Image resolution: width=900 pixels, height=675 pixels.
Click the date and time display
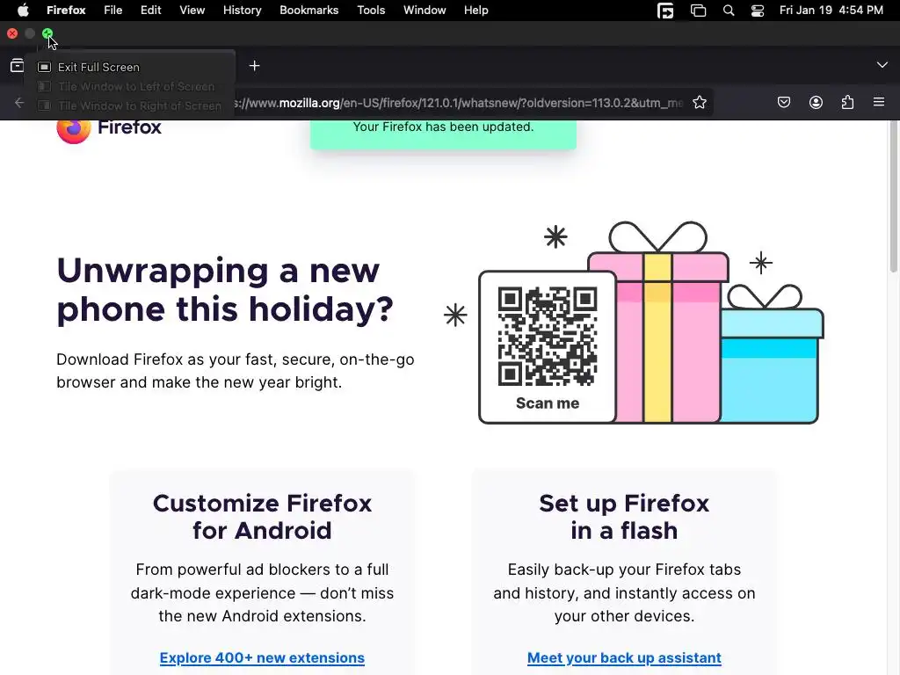831,11
